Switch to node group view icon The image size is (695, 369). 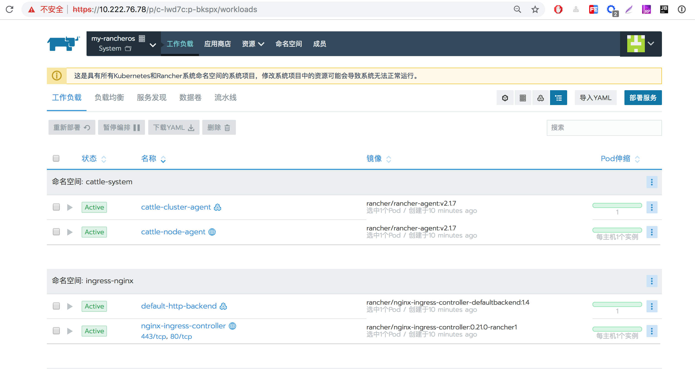522,98
